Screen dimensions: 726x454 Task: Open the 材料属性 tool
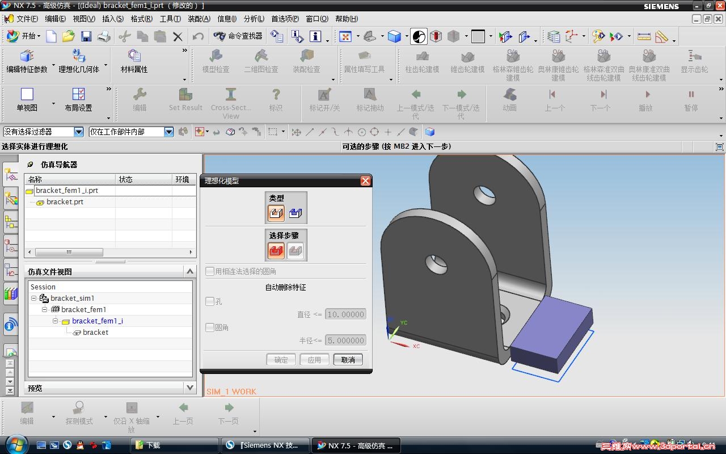pyautogui.click(x=134, y=56)
